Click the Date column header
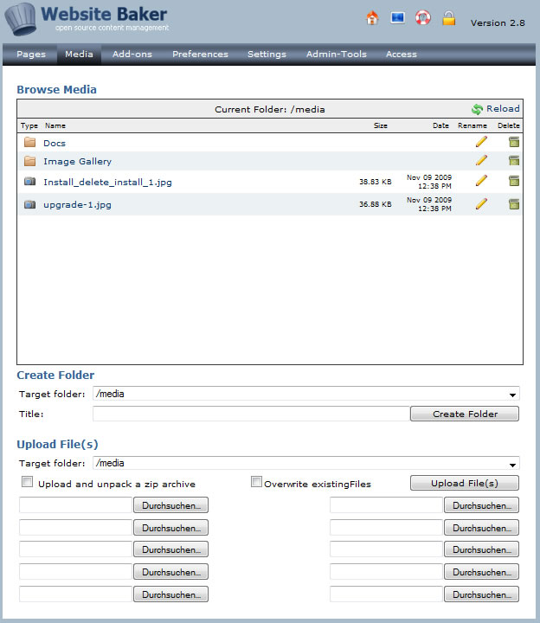This screenshot has height=623, width=540. coord(440,125)
